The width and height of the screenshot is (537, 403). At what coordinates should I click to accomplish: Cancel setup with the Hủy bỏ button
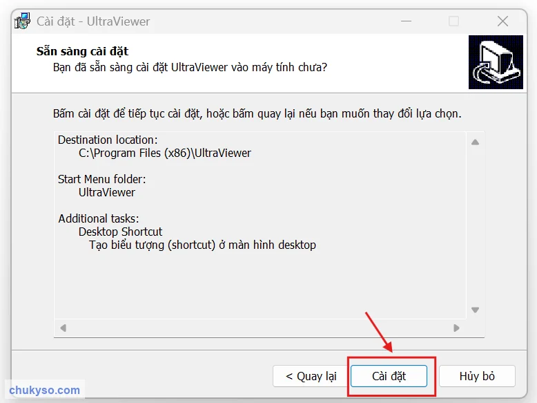click(x=477, y=376)
